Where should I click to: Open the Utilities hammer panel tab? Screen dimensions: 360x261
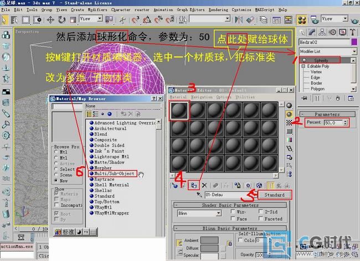coord(353,32)
